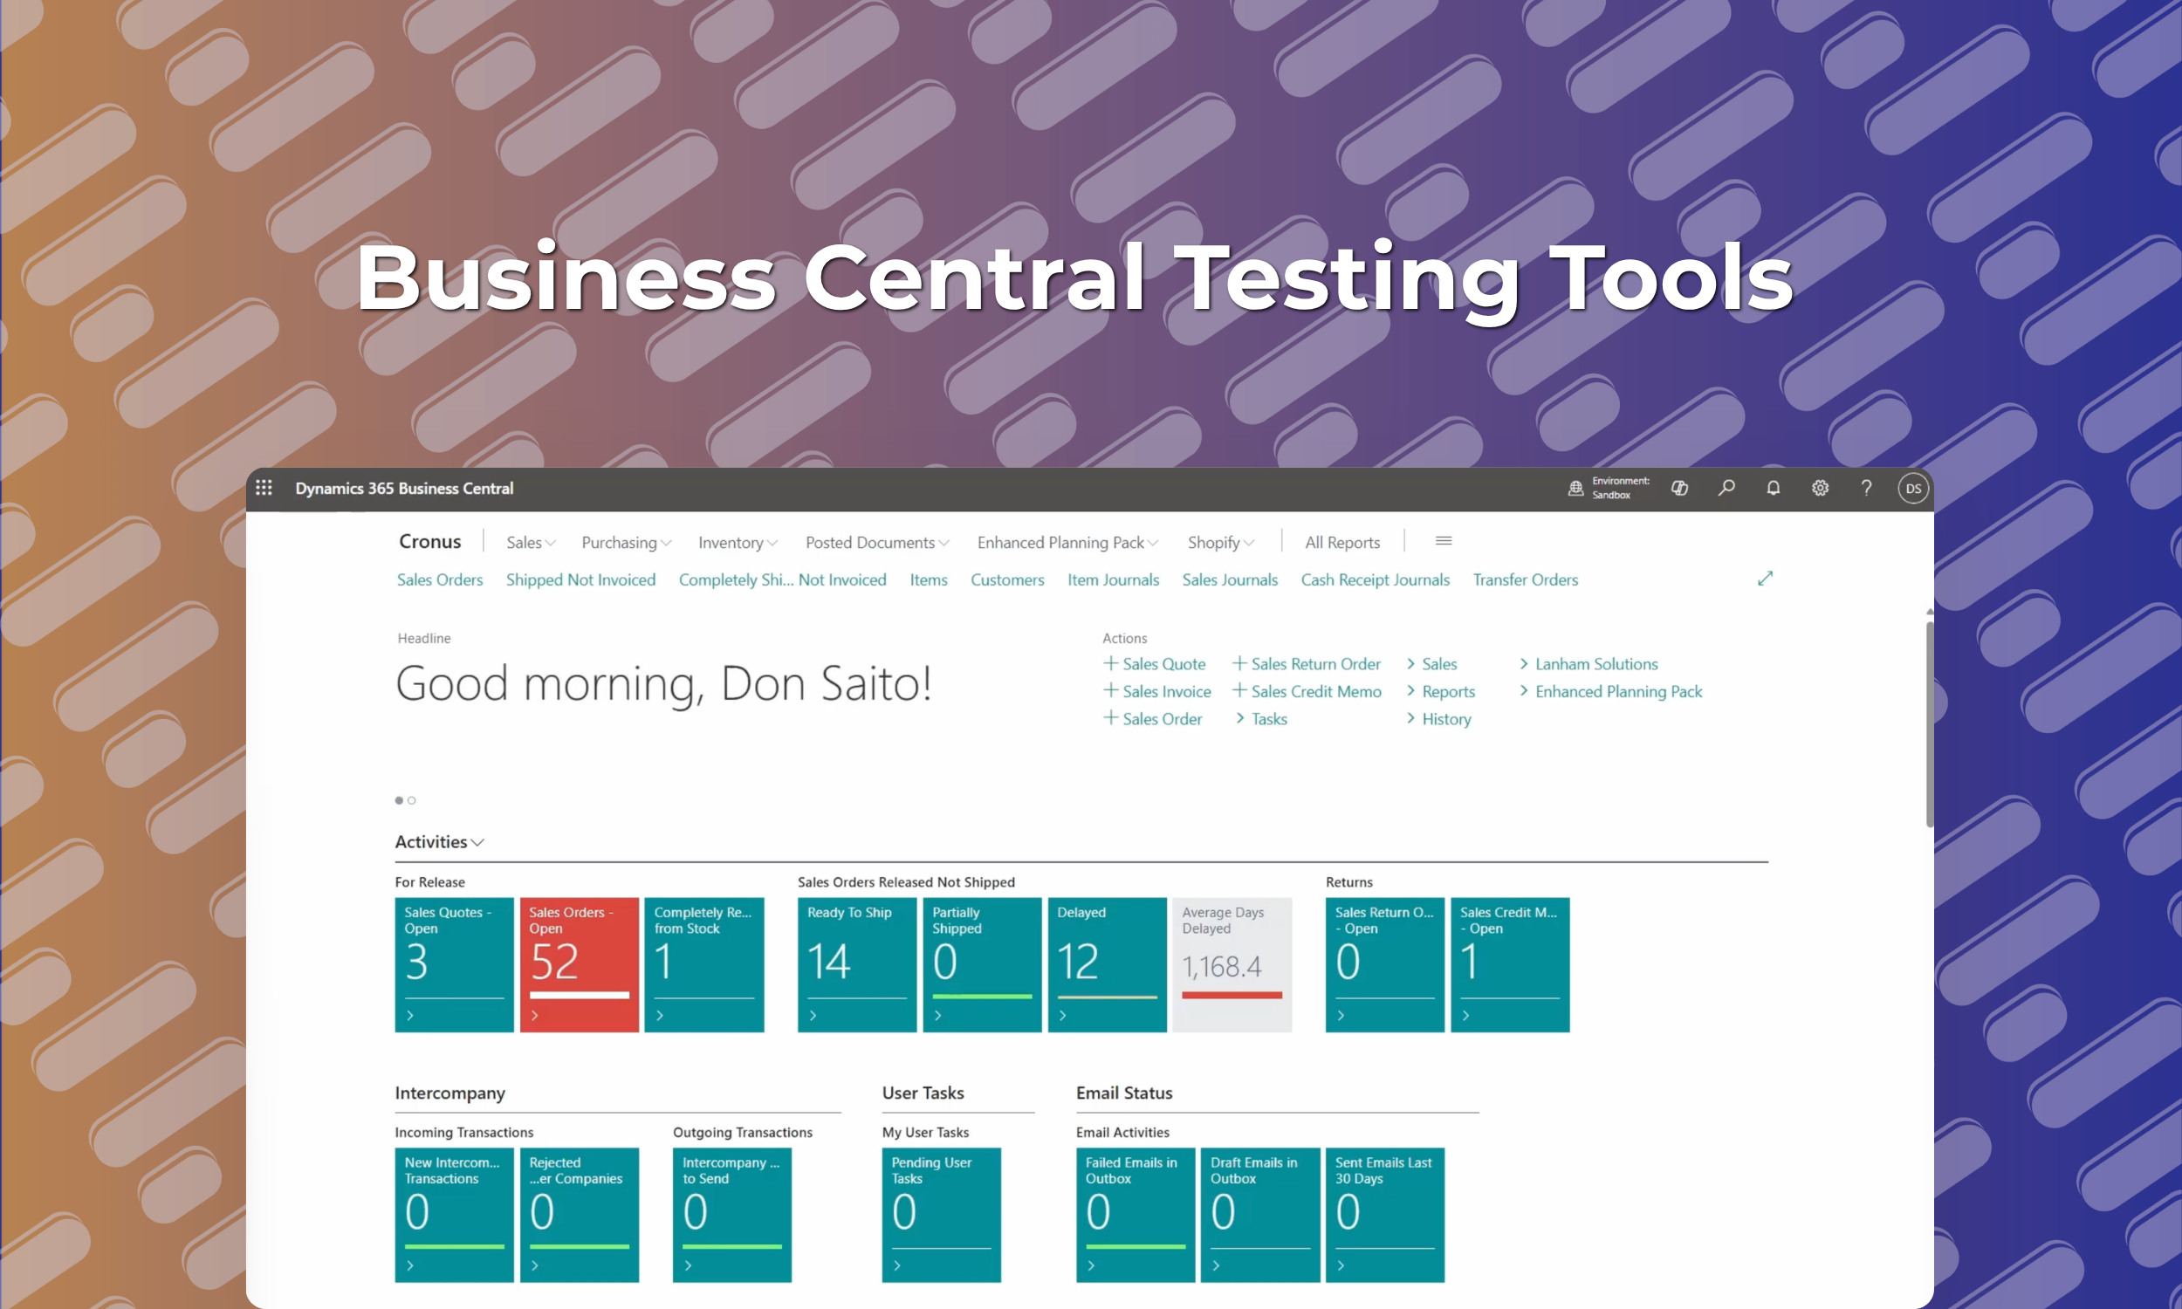Click arrow on Delayed tile

point(1063,1015)
